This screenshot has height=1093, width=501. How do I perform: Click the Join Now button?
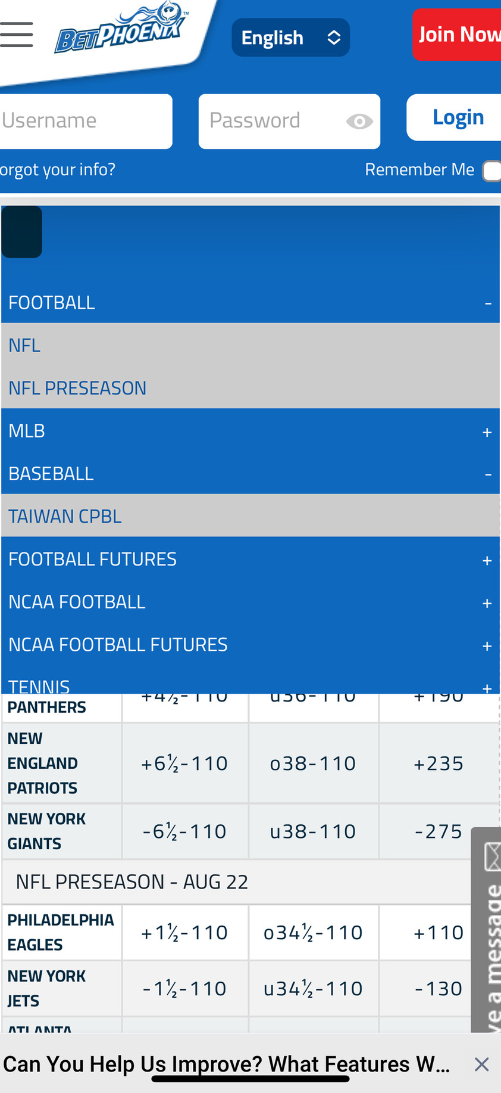click(458, 35)
